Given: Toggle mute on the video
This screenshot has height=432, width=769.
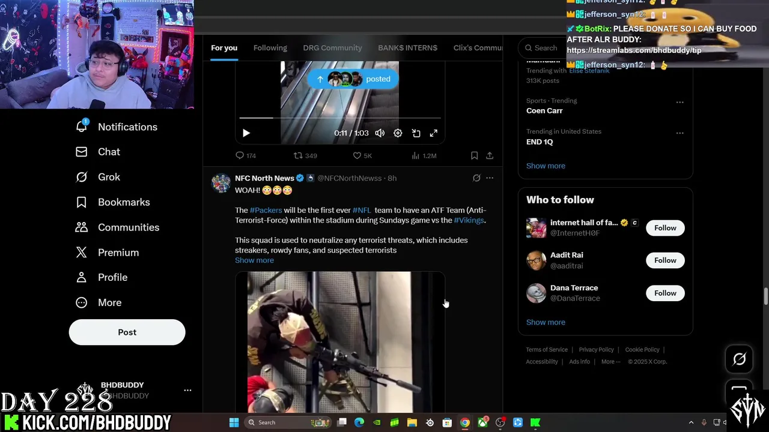Looking at the screenshot, I should pos(380,133).
